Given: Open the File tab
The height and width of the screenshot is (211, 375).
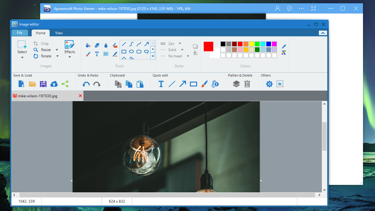Looking at the screenshot, I should coord(19,33).
